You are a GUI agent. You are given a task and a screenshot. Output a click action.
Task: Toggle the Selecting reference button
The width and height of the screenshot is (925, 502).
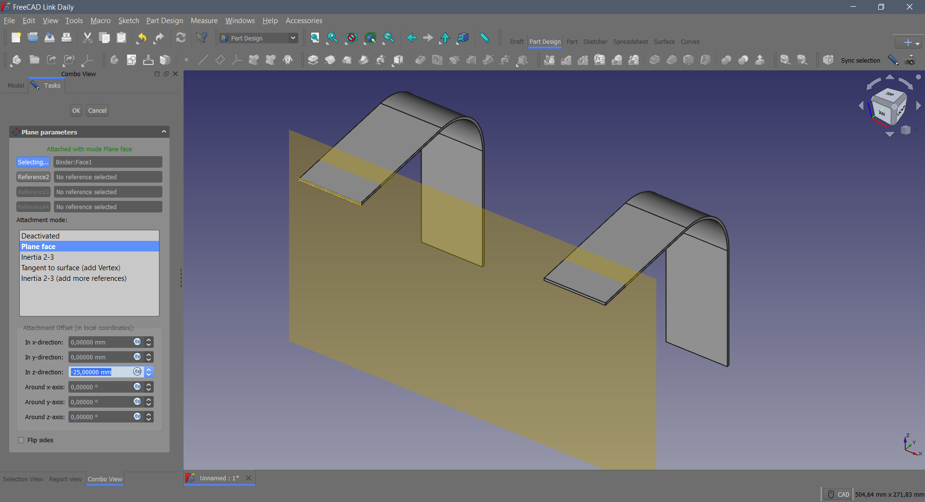[x=33, y=162]
